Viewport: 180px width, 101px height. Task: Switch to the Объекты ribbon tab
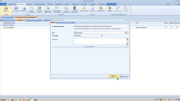[29, 4]
